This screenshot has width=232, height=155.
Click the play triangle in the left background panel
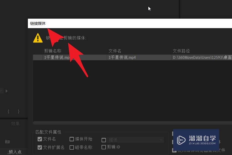[6, 91]
